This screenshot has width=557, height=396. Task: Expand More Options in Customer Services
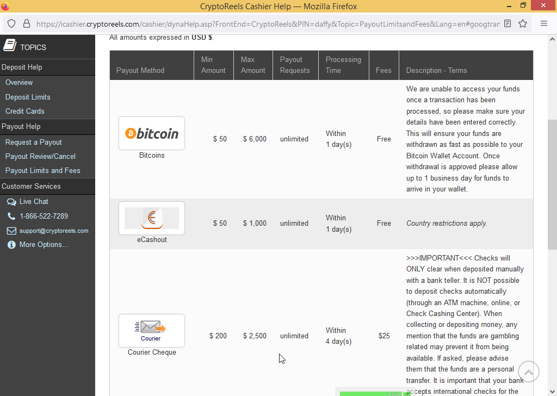click(x=44, y=245)
